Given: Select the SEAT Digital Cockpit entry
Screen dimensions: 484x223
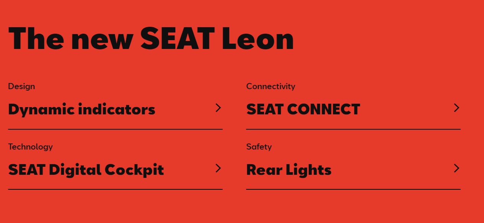Looking at the screenshot, I should pos(86,170).
